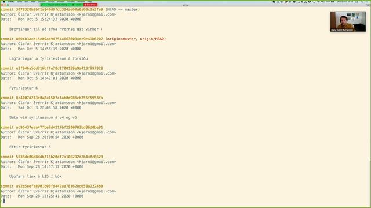The width and height of the screenshot is (371, 208).
Task: Click the '(origin/master, origin/HEAD)' ref label
Action: click(x=136, y=39)
